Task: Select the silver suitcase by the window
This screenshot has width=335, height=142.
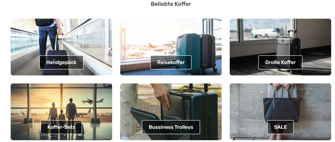Action: click(288, 52)
